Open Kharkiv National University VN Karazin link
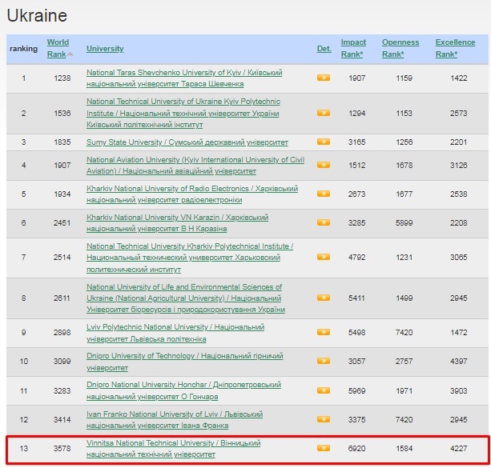Screen dimensions: 491x468 coord(177,222)
